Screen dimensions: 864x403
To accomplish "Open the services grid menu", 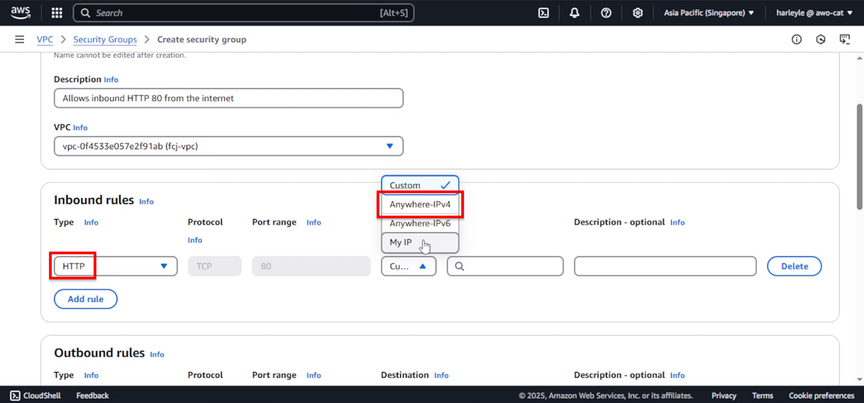I will (x=57, y=13).
